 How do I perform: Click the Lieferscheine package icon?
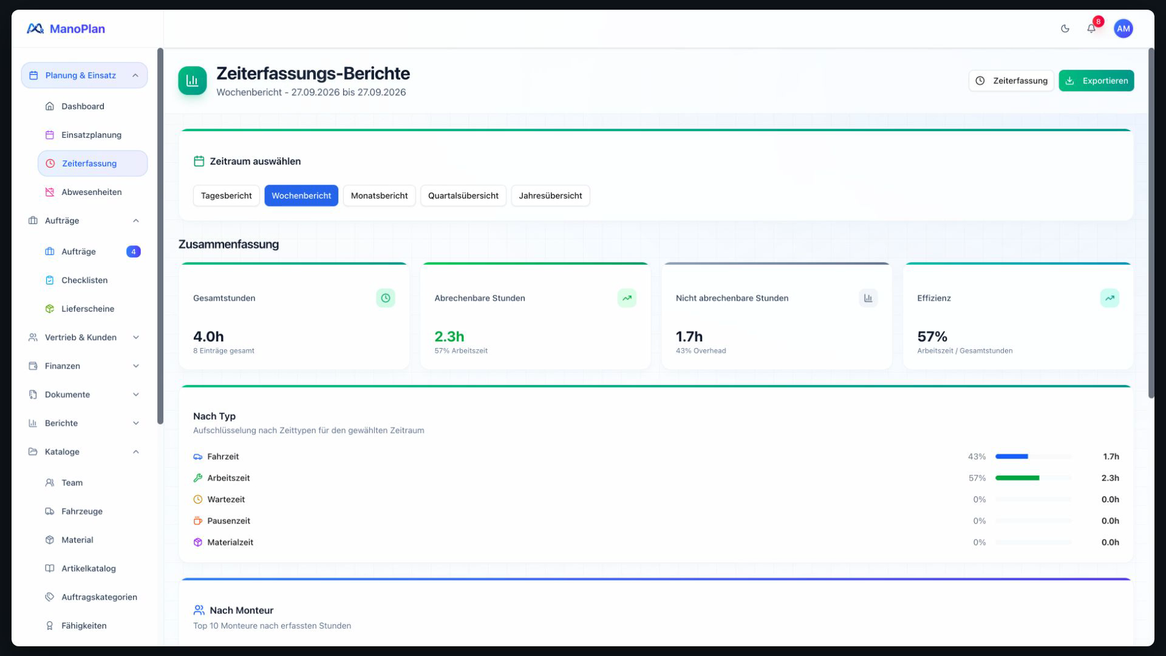tap(50, 309)
